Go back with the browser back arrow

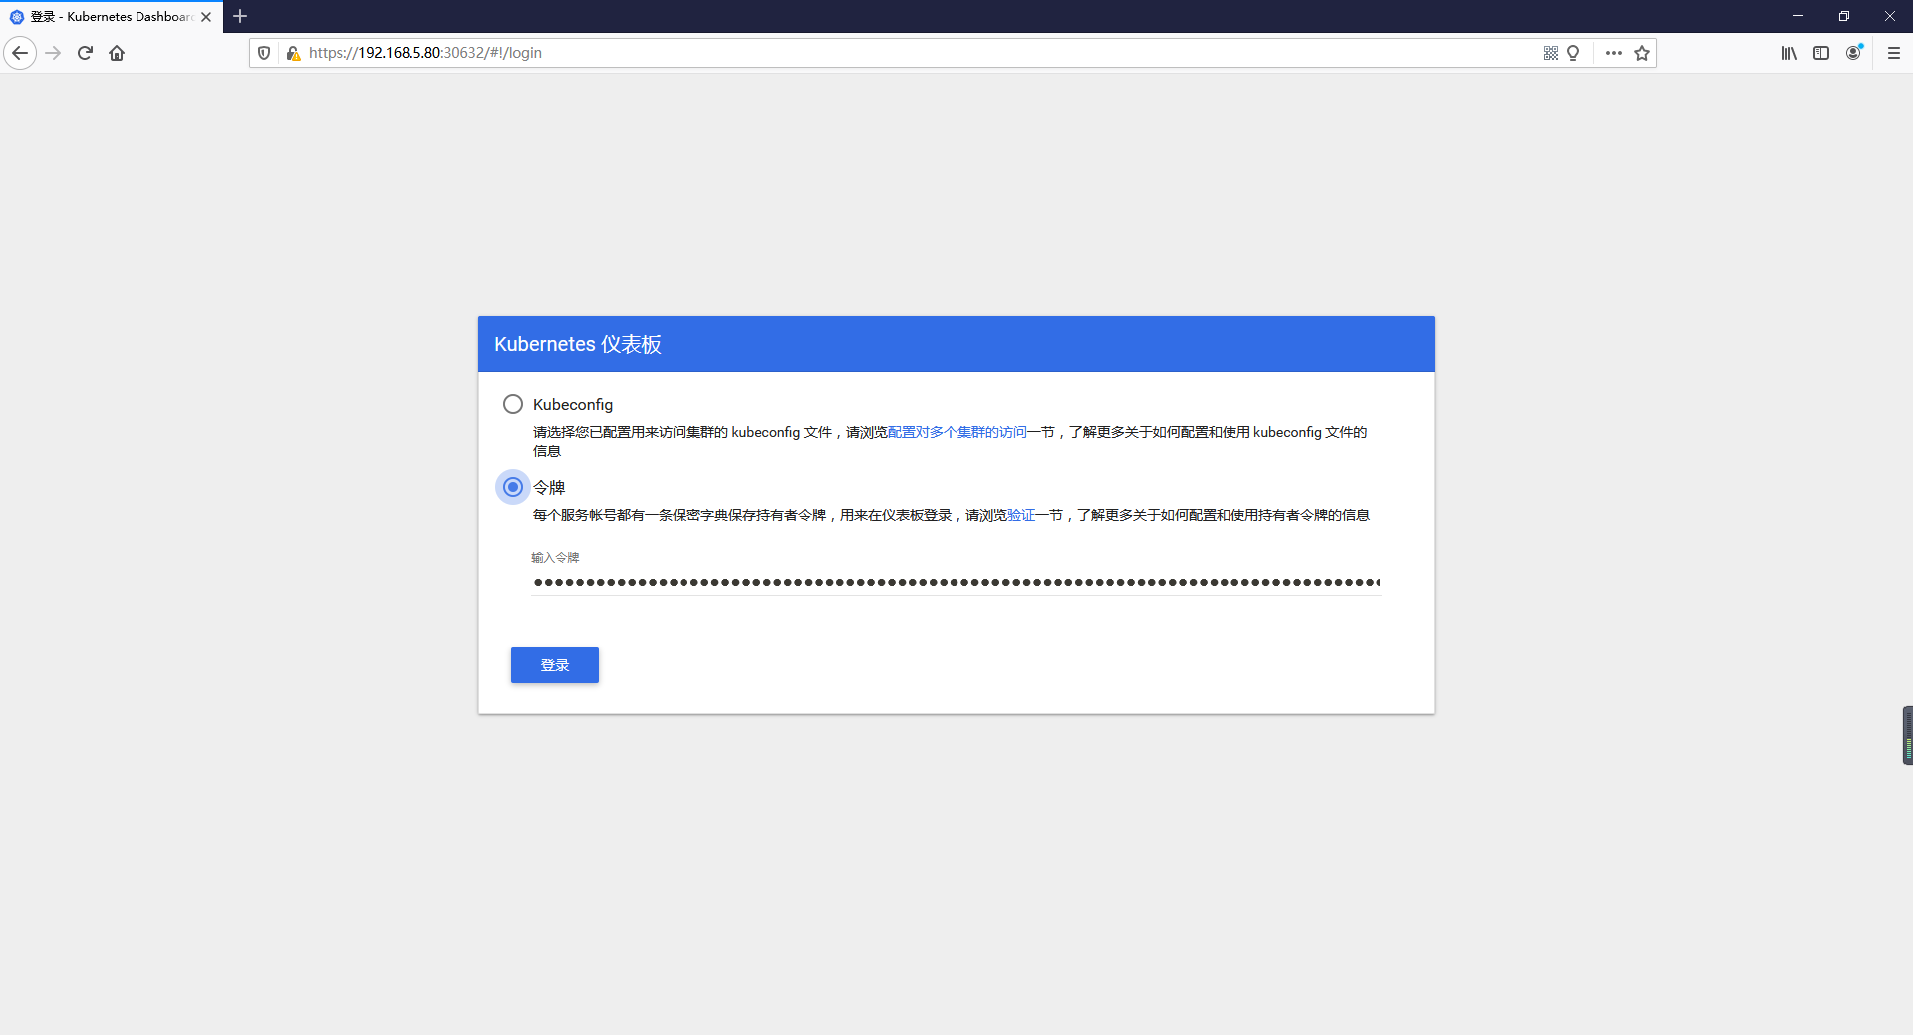pos(20,53)
